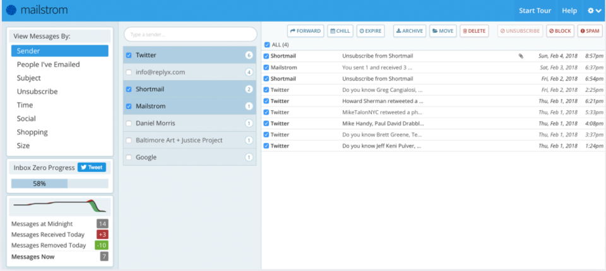Uncheck the Sun, Feb 4 Shortmail message
Viewport: 606px width, 271px height.
[x=266, y=56]
